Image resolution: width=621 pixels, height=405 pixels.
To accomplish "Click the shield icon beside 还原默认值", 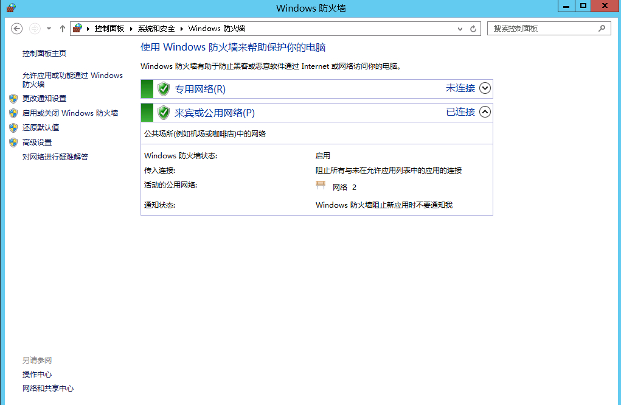I will coord(13,127).
